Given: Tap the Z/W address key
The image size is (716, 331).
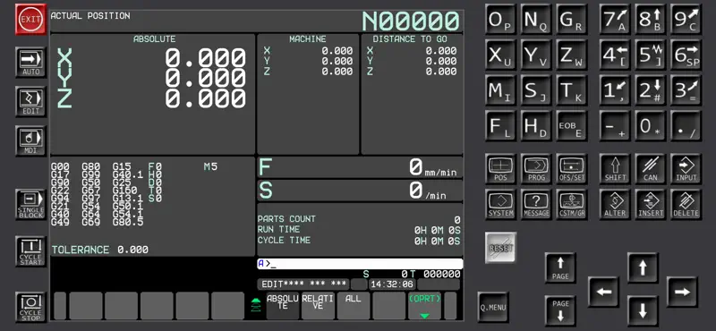Looking at the screenshot, I should 572,55.
